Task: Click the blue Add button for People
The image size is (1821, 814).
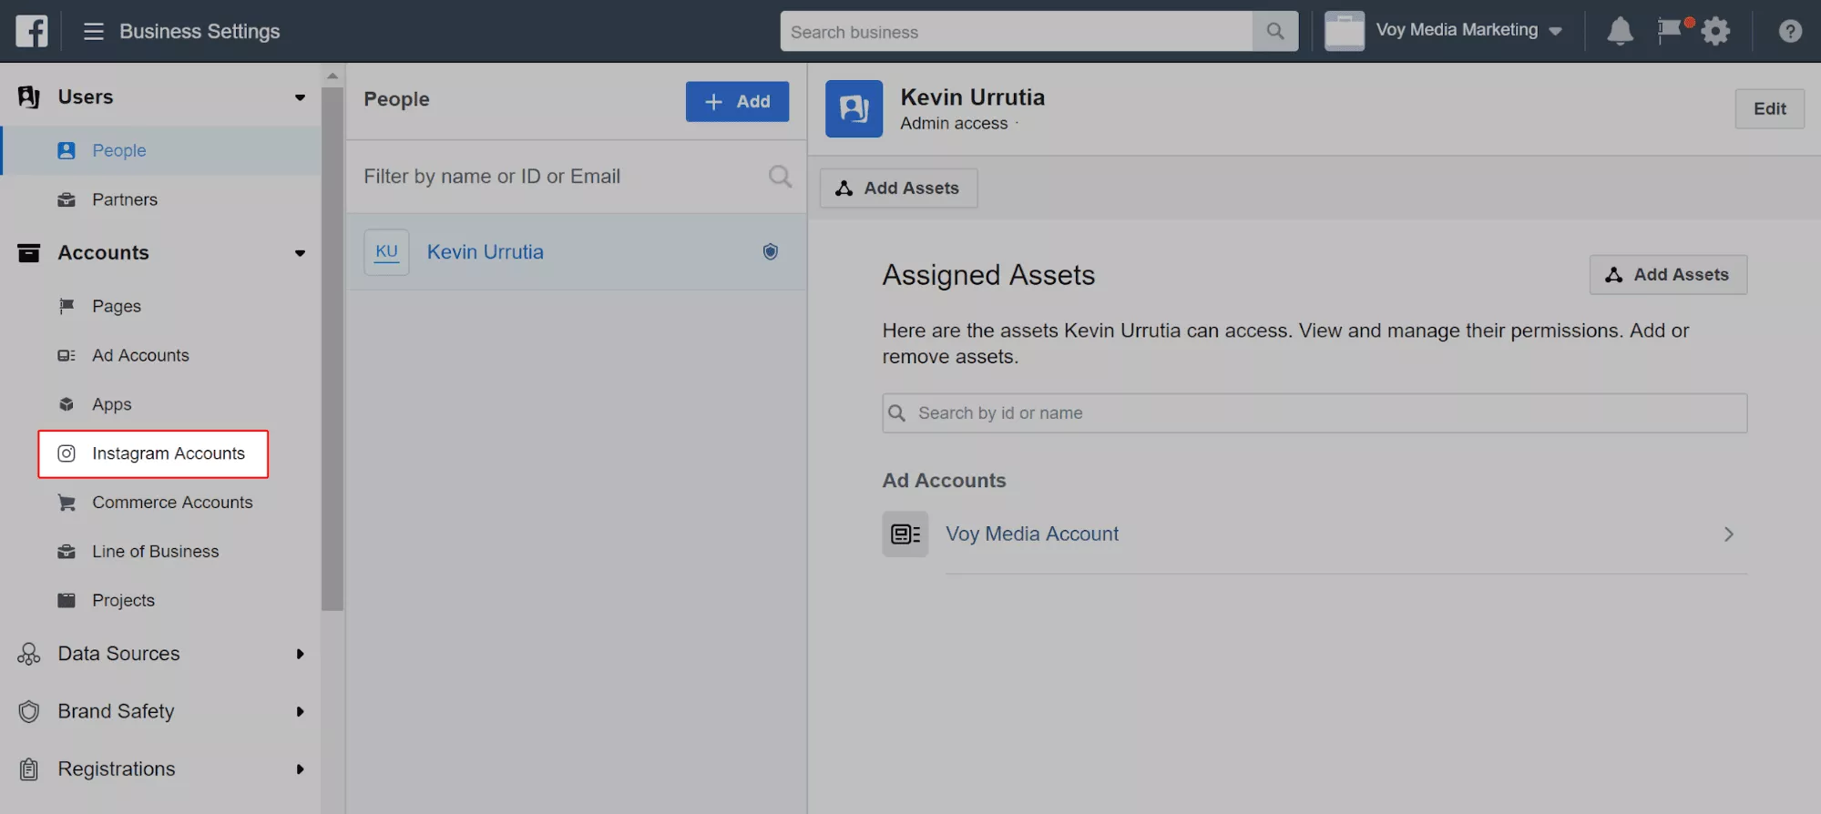Action: (737, 101)
